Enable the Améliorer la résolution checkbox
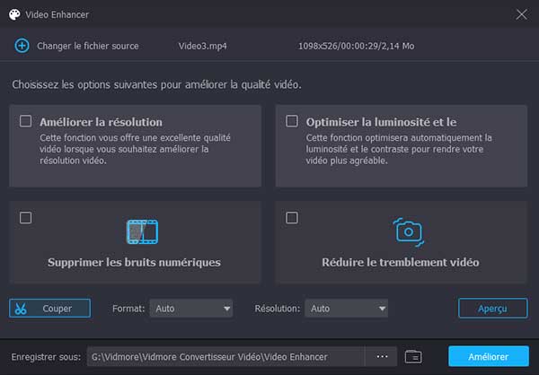 click(26, 121)
